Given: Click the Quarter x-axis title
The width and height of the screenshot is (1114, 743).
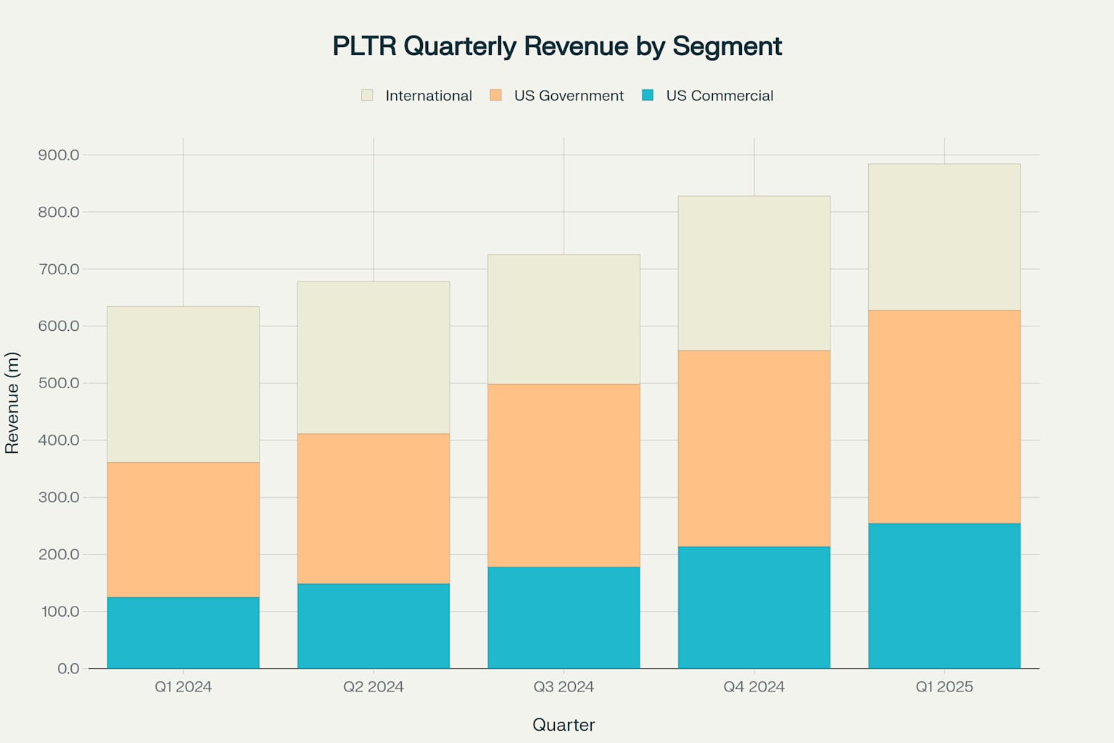Looking at the screenshot, I should point(564,724).
